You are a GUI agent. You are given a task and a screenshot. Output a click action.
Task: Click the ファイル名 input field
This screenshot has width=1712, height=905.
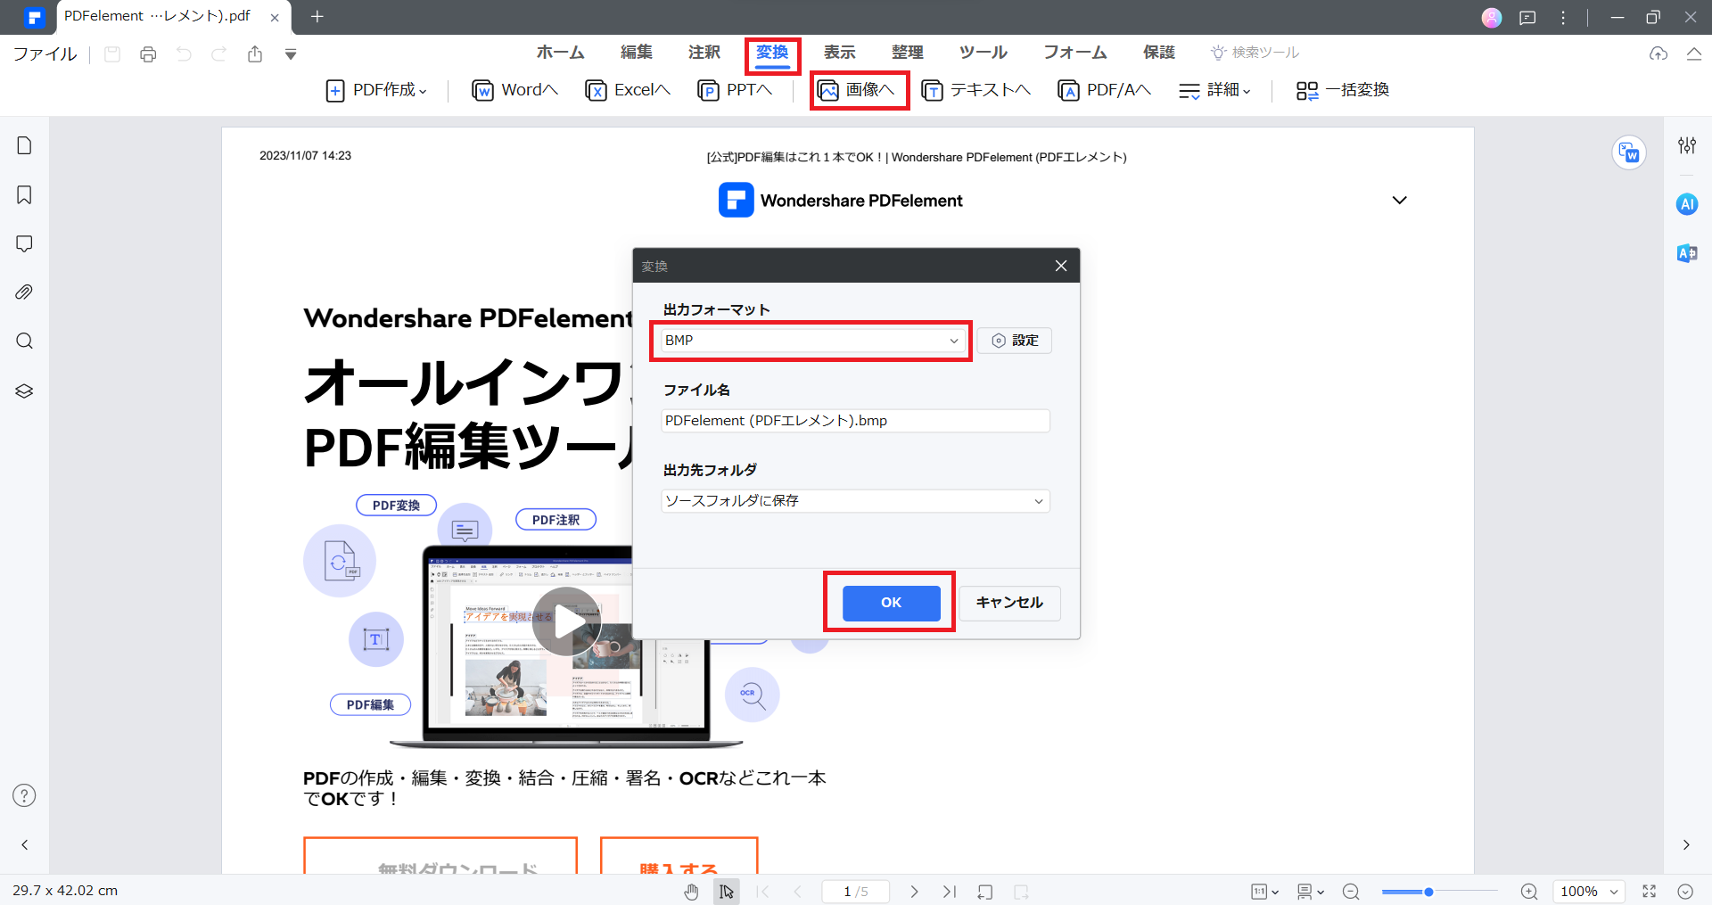tap(855, 421)
